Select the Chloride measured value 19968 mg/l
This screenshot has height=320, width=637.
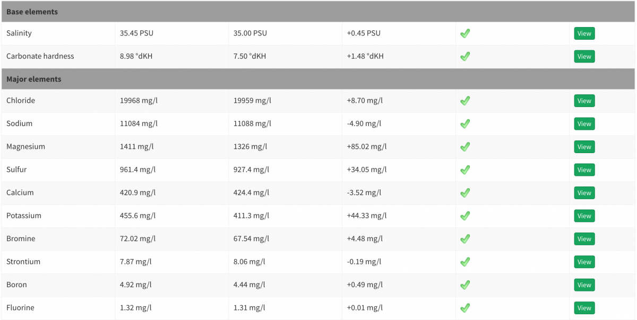(139, 101)
